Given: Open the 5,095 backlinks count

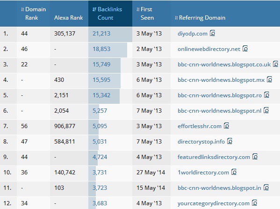Looking at the screenshot, I should [100, 126].
